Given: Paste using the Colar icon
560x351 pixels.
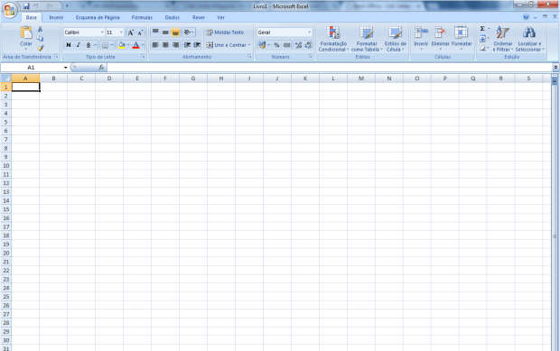Looking at the screenshot, I should (25, 32).
